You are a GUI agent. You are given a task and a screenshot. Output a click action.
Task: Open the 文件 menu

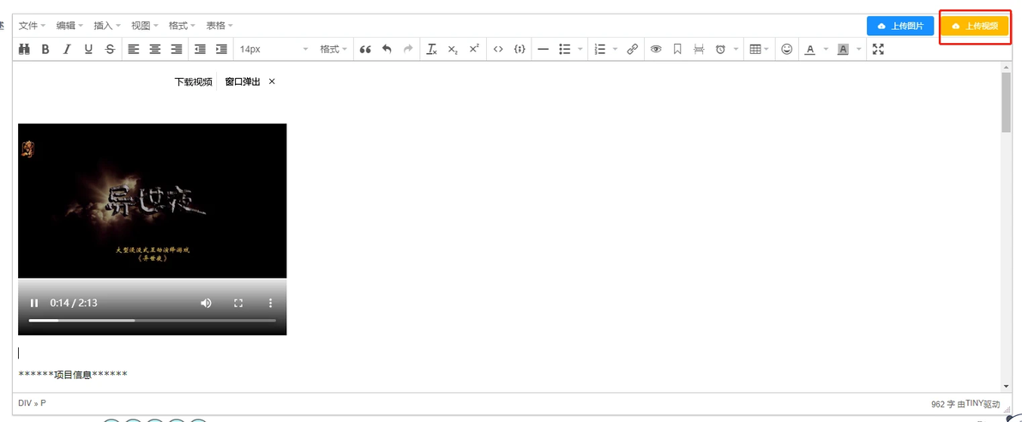coord(32,26)
